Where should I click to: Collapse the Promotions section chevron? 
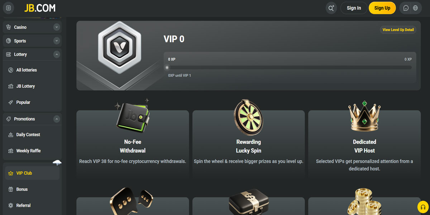pos(56,119)
